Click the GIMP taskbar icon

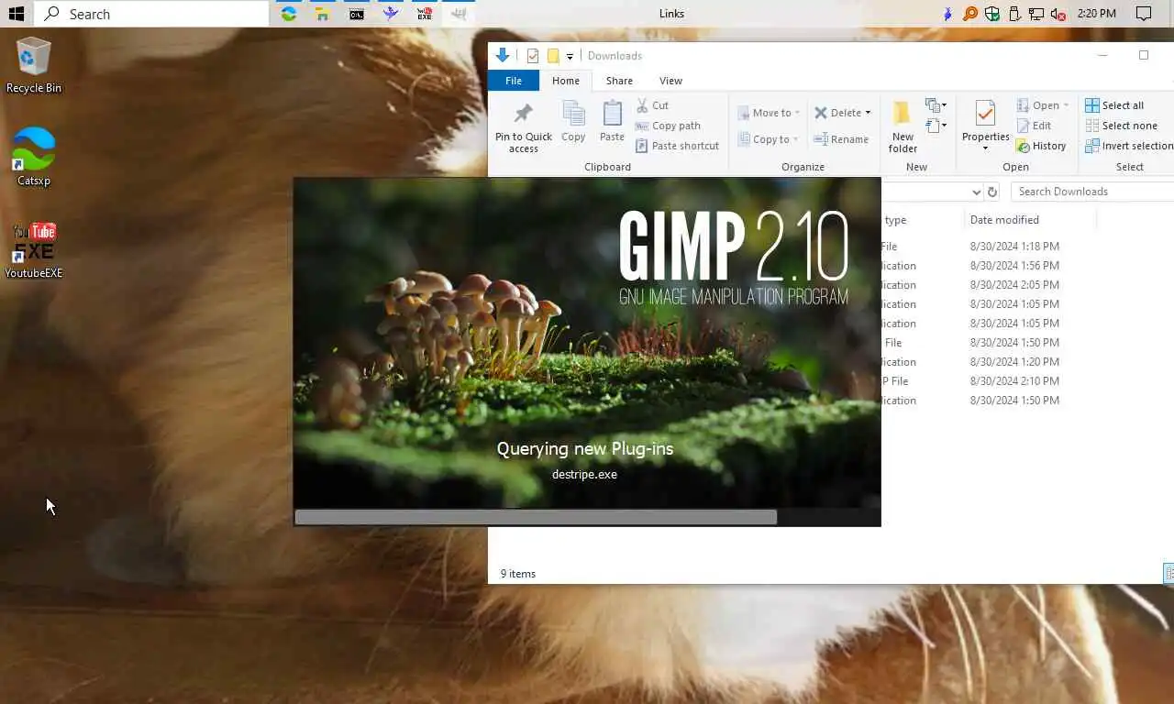point(458,14)
